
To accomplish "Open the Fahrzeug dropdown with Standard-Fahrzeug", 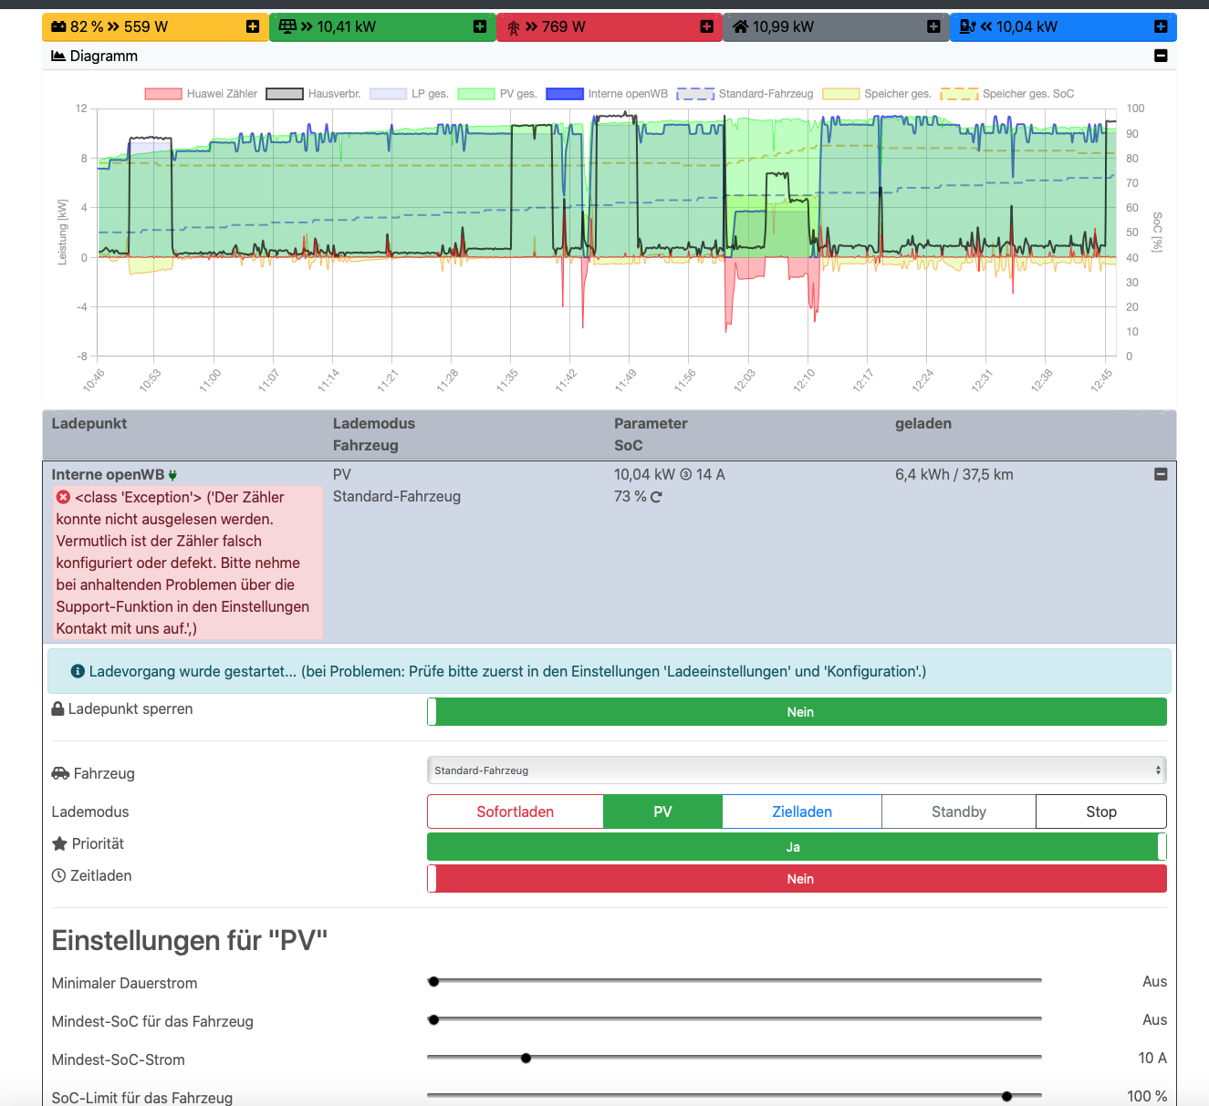I will click(797, 770).
